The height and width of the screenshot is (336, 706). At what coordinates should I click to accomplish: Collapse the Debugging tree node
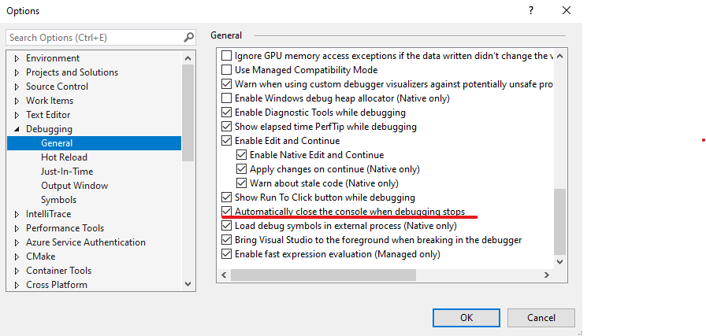[17, 129]
